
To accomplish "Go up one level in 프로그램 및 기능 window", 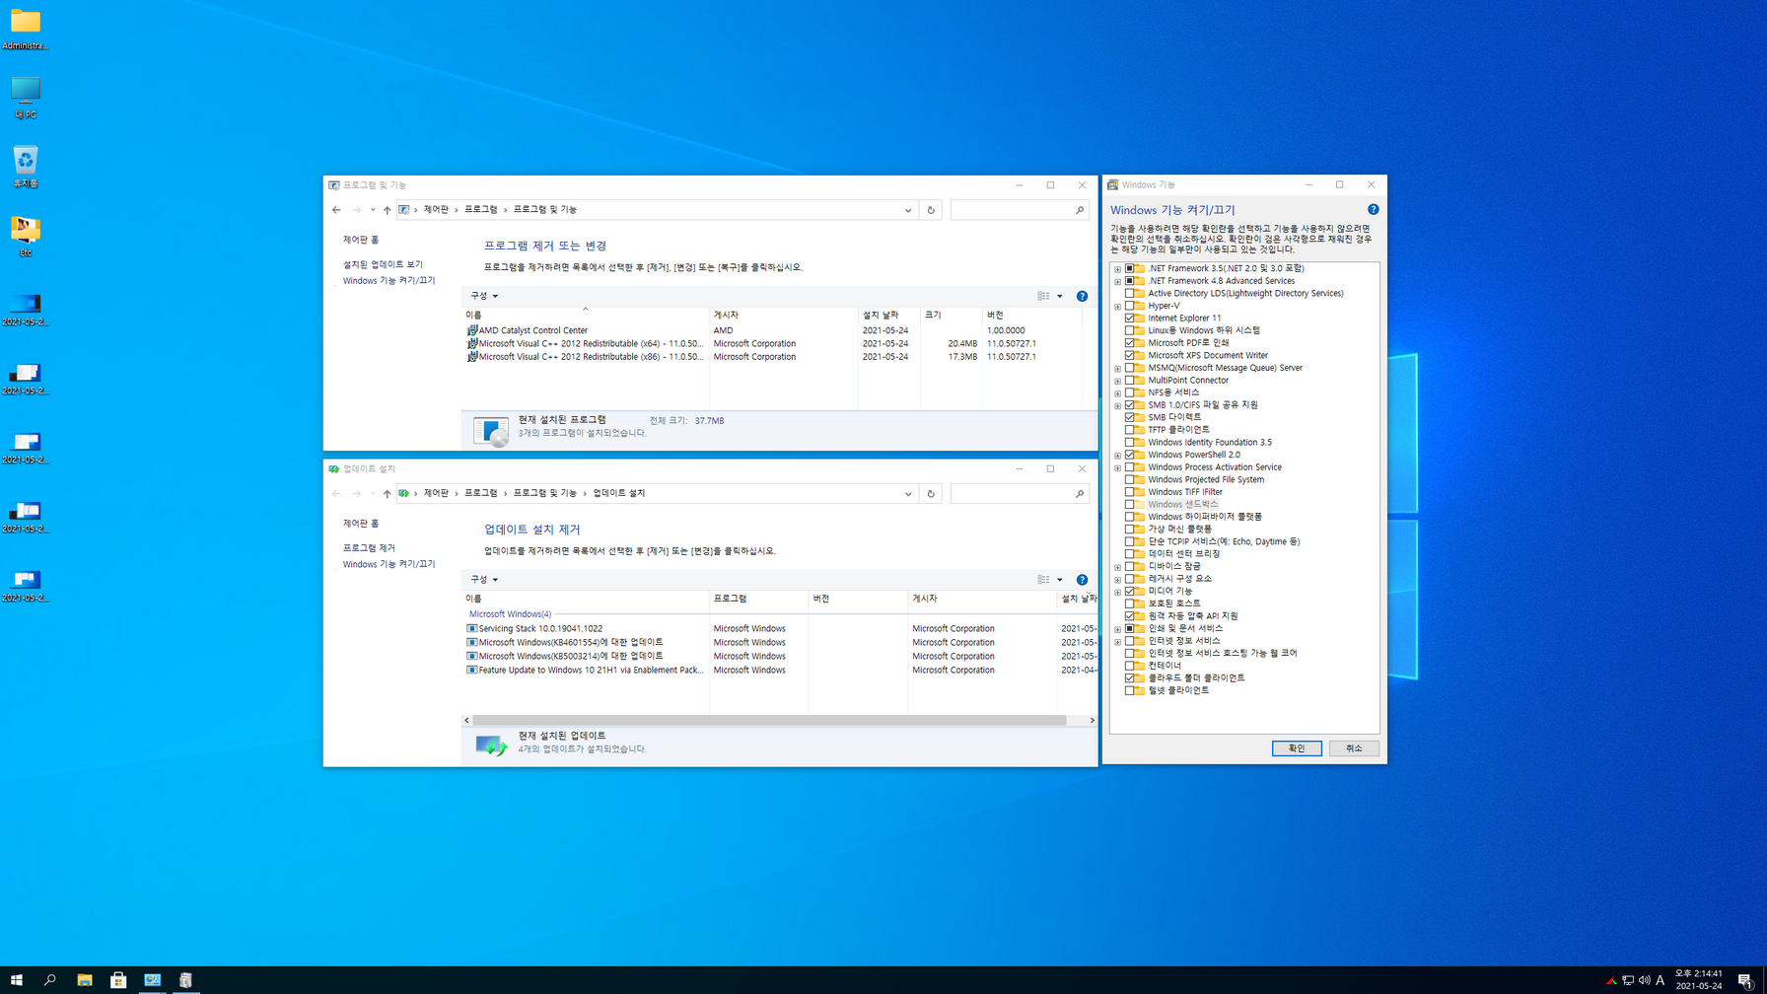I will tap(387, 210).
